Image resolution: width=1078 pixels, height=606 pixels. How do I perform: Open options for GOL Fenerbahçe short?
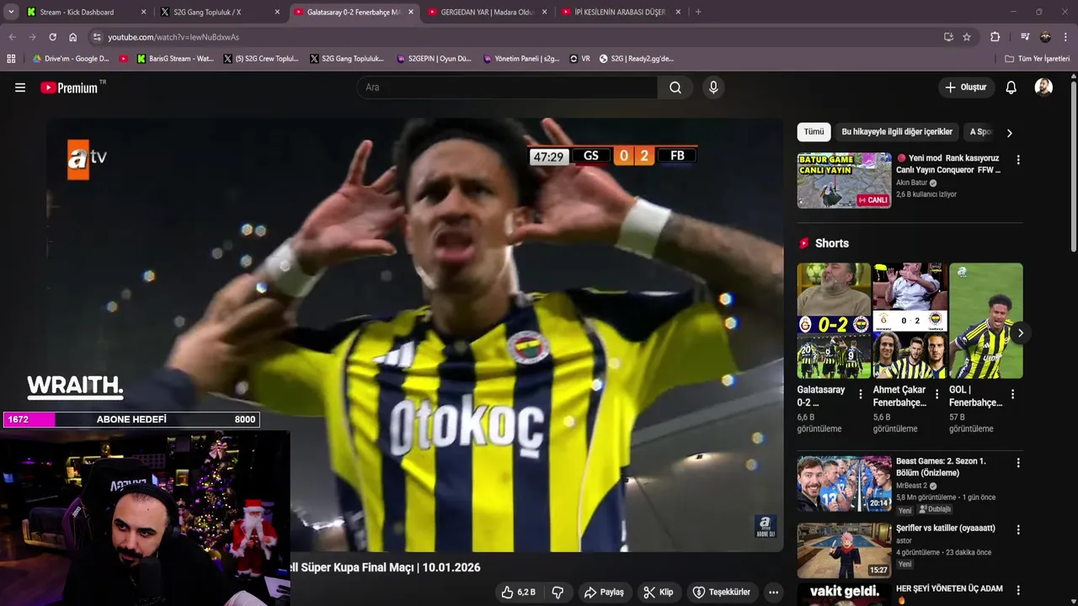tap(1012, 394)
